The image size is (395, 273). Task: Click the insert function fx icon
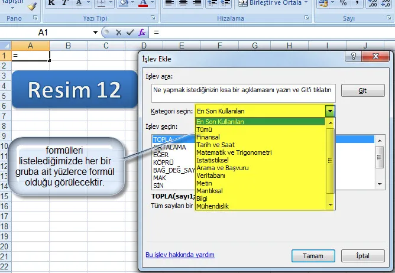point(143,32)
